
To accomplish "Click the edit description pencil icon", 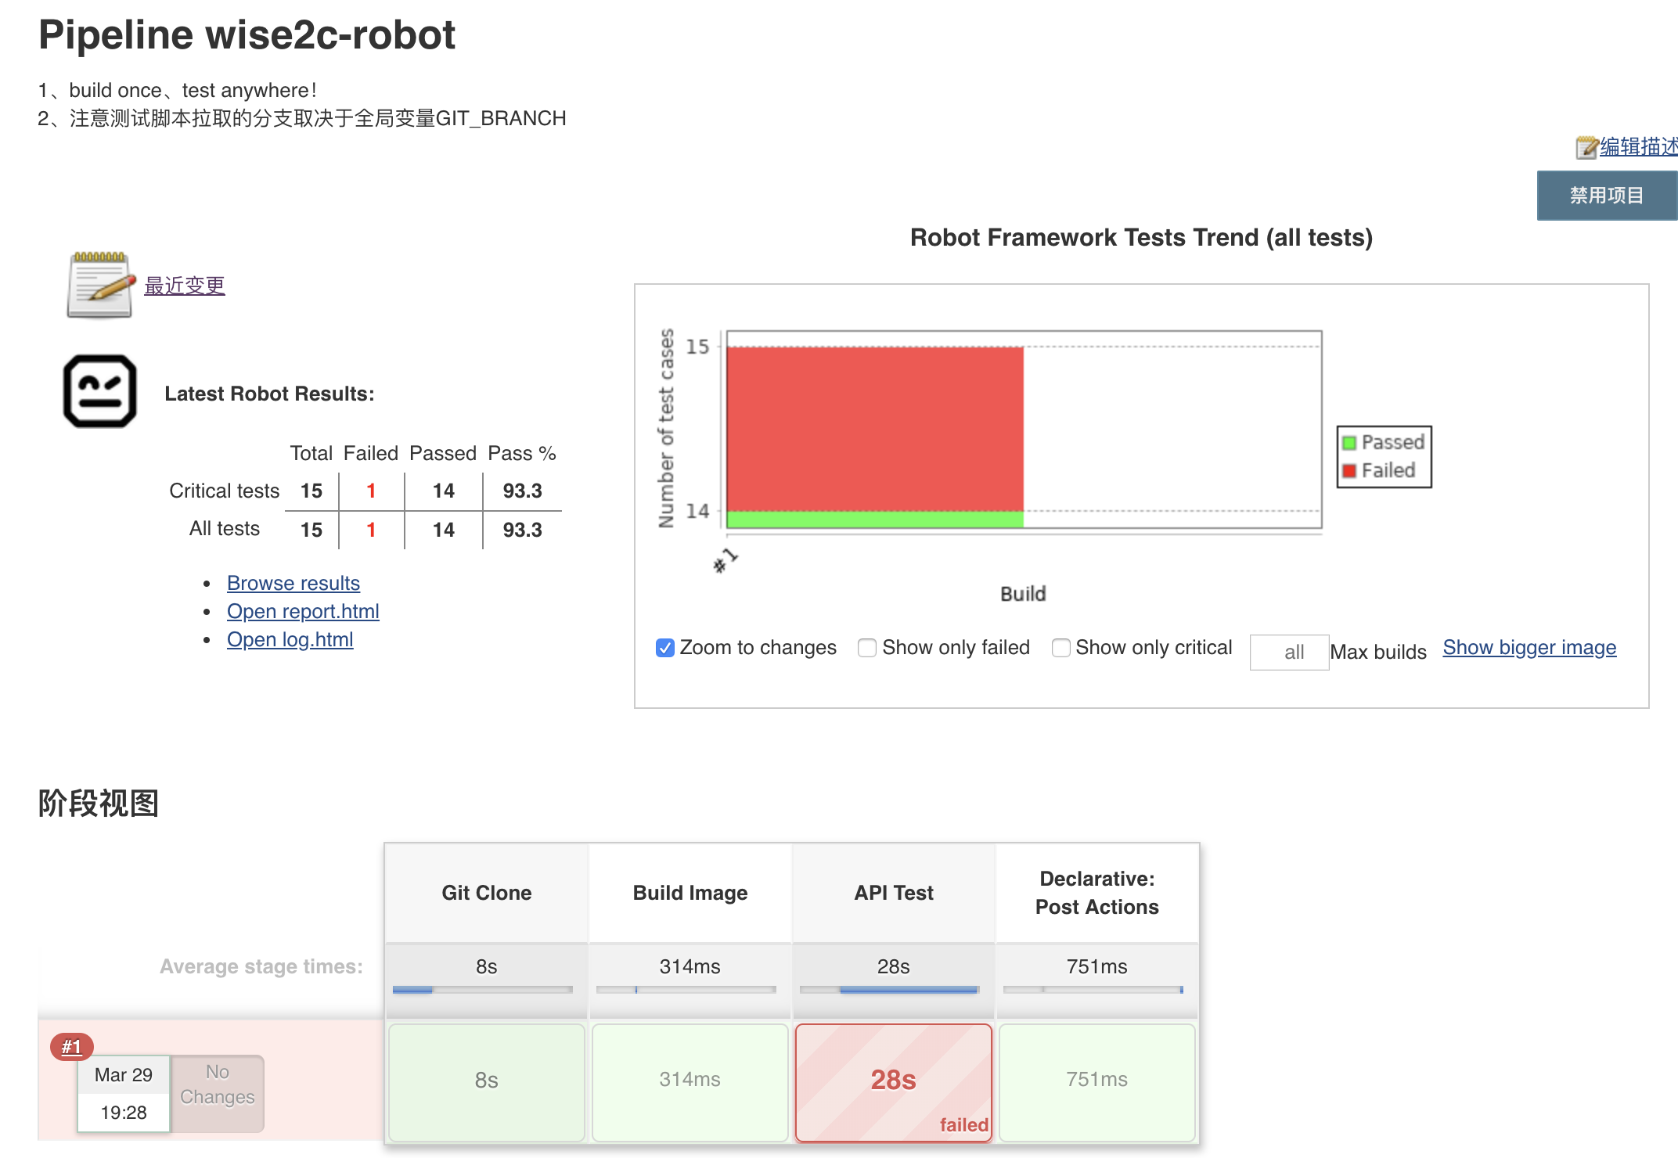I will click(1586, 147).
